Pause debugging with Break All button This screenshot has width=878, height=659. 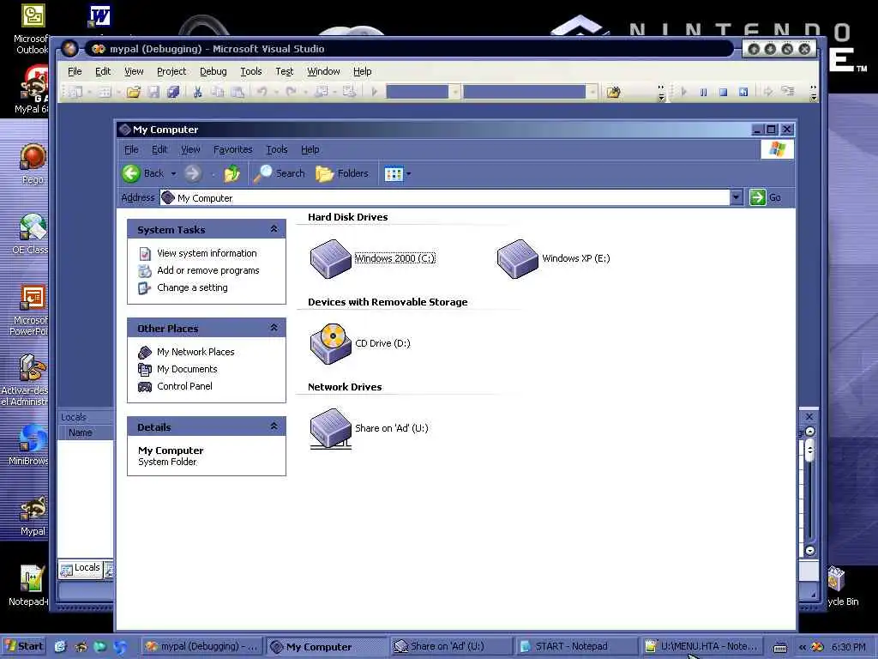pyautogui.click(x=703, y=92)
